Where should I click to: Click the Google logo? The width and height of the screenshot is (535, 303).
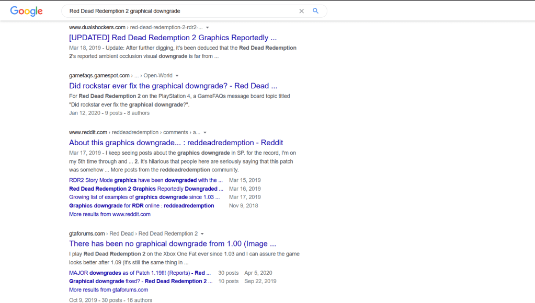[x=26, y=11]
